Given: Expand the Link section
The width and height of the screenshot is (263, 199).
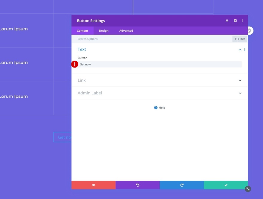Looking at the screenshot, I should 160,80.
